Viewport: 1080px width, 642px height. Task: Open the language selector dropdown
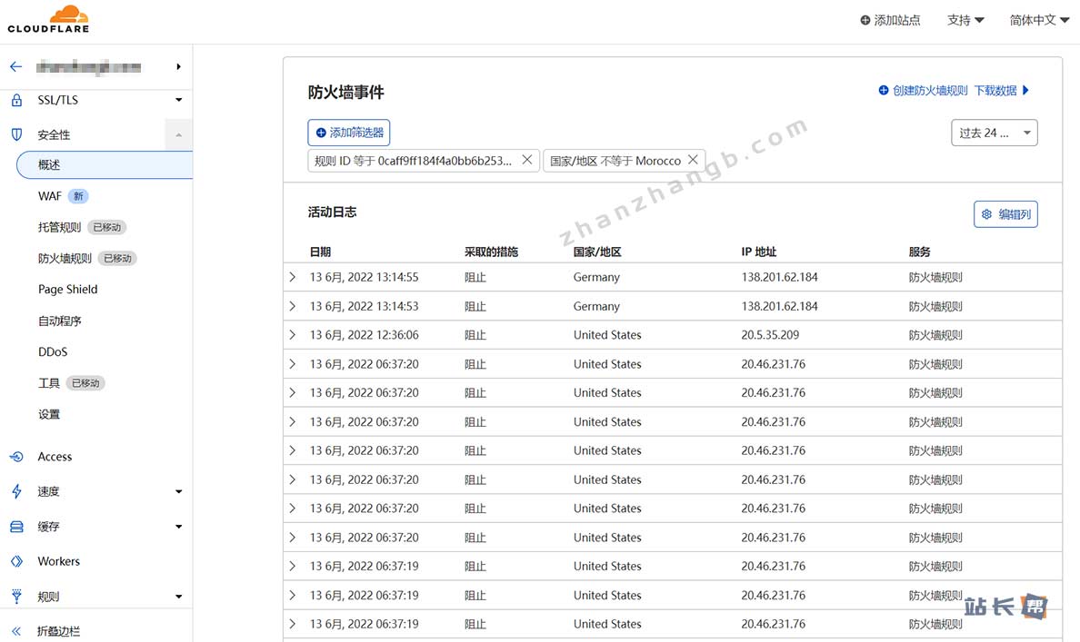1038,20
